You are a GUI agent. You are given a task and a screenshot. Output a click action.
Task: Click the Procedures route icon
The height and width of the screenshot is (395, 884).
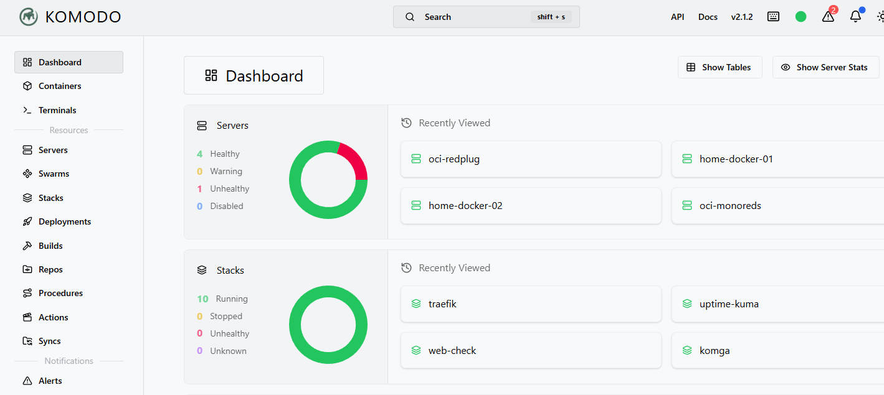(27, 293)
